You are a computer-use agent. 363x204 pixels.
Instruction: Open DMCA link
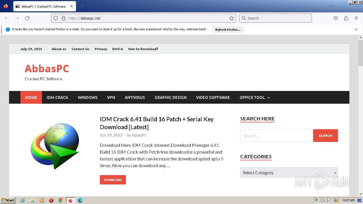pyautogui.click(x=118, y=49)
